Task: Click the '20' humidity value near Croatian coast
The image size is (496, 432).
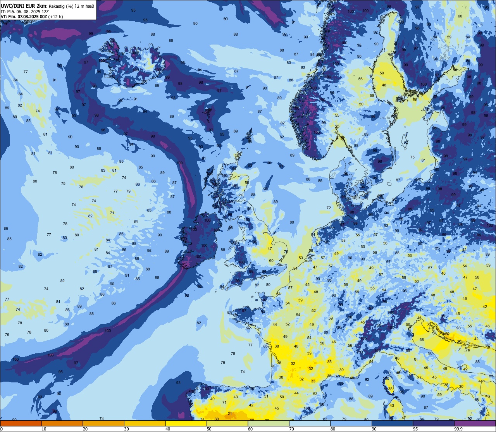Action: point(447,334)
